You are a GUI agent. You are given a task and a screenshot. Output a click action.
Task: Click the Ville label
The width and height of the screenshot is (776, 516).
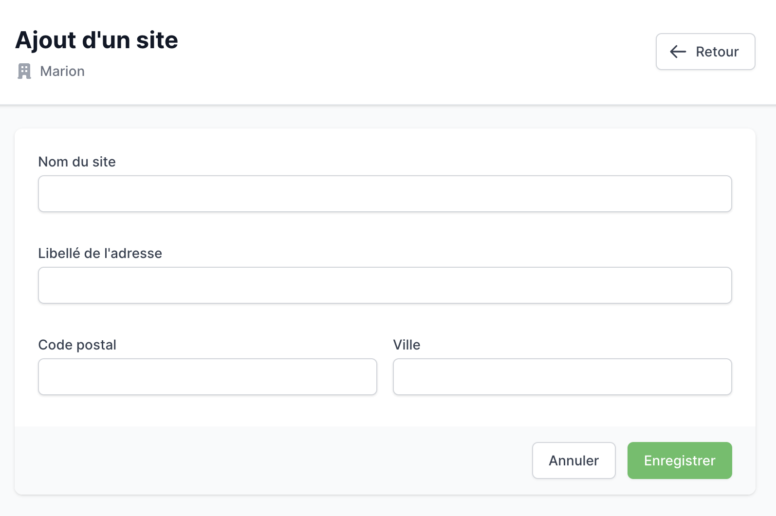pyautogui.click(x=406, y=345)
